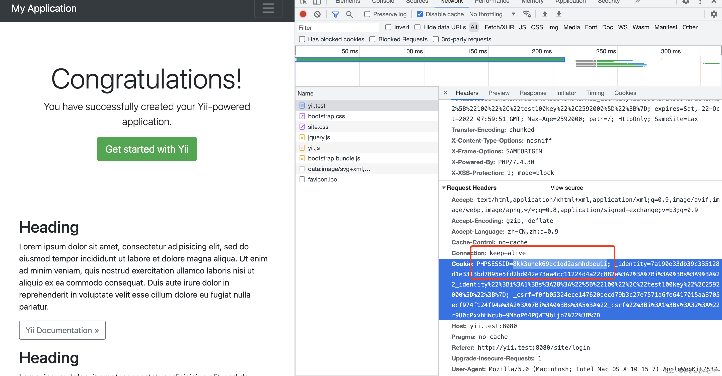Screen dimensions: 722x376
Task: Click Referer header URL text
Action: point(534,347)
